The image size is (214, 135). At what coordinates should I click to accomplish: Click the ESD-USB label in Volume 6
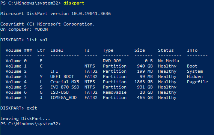[x=59, y=92]
